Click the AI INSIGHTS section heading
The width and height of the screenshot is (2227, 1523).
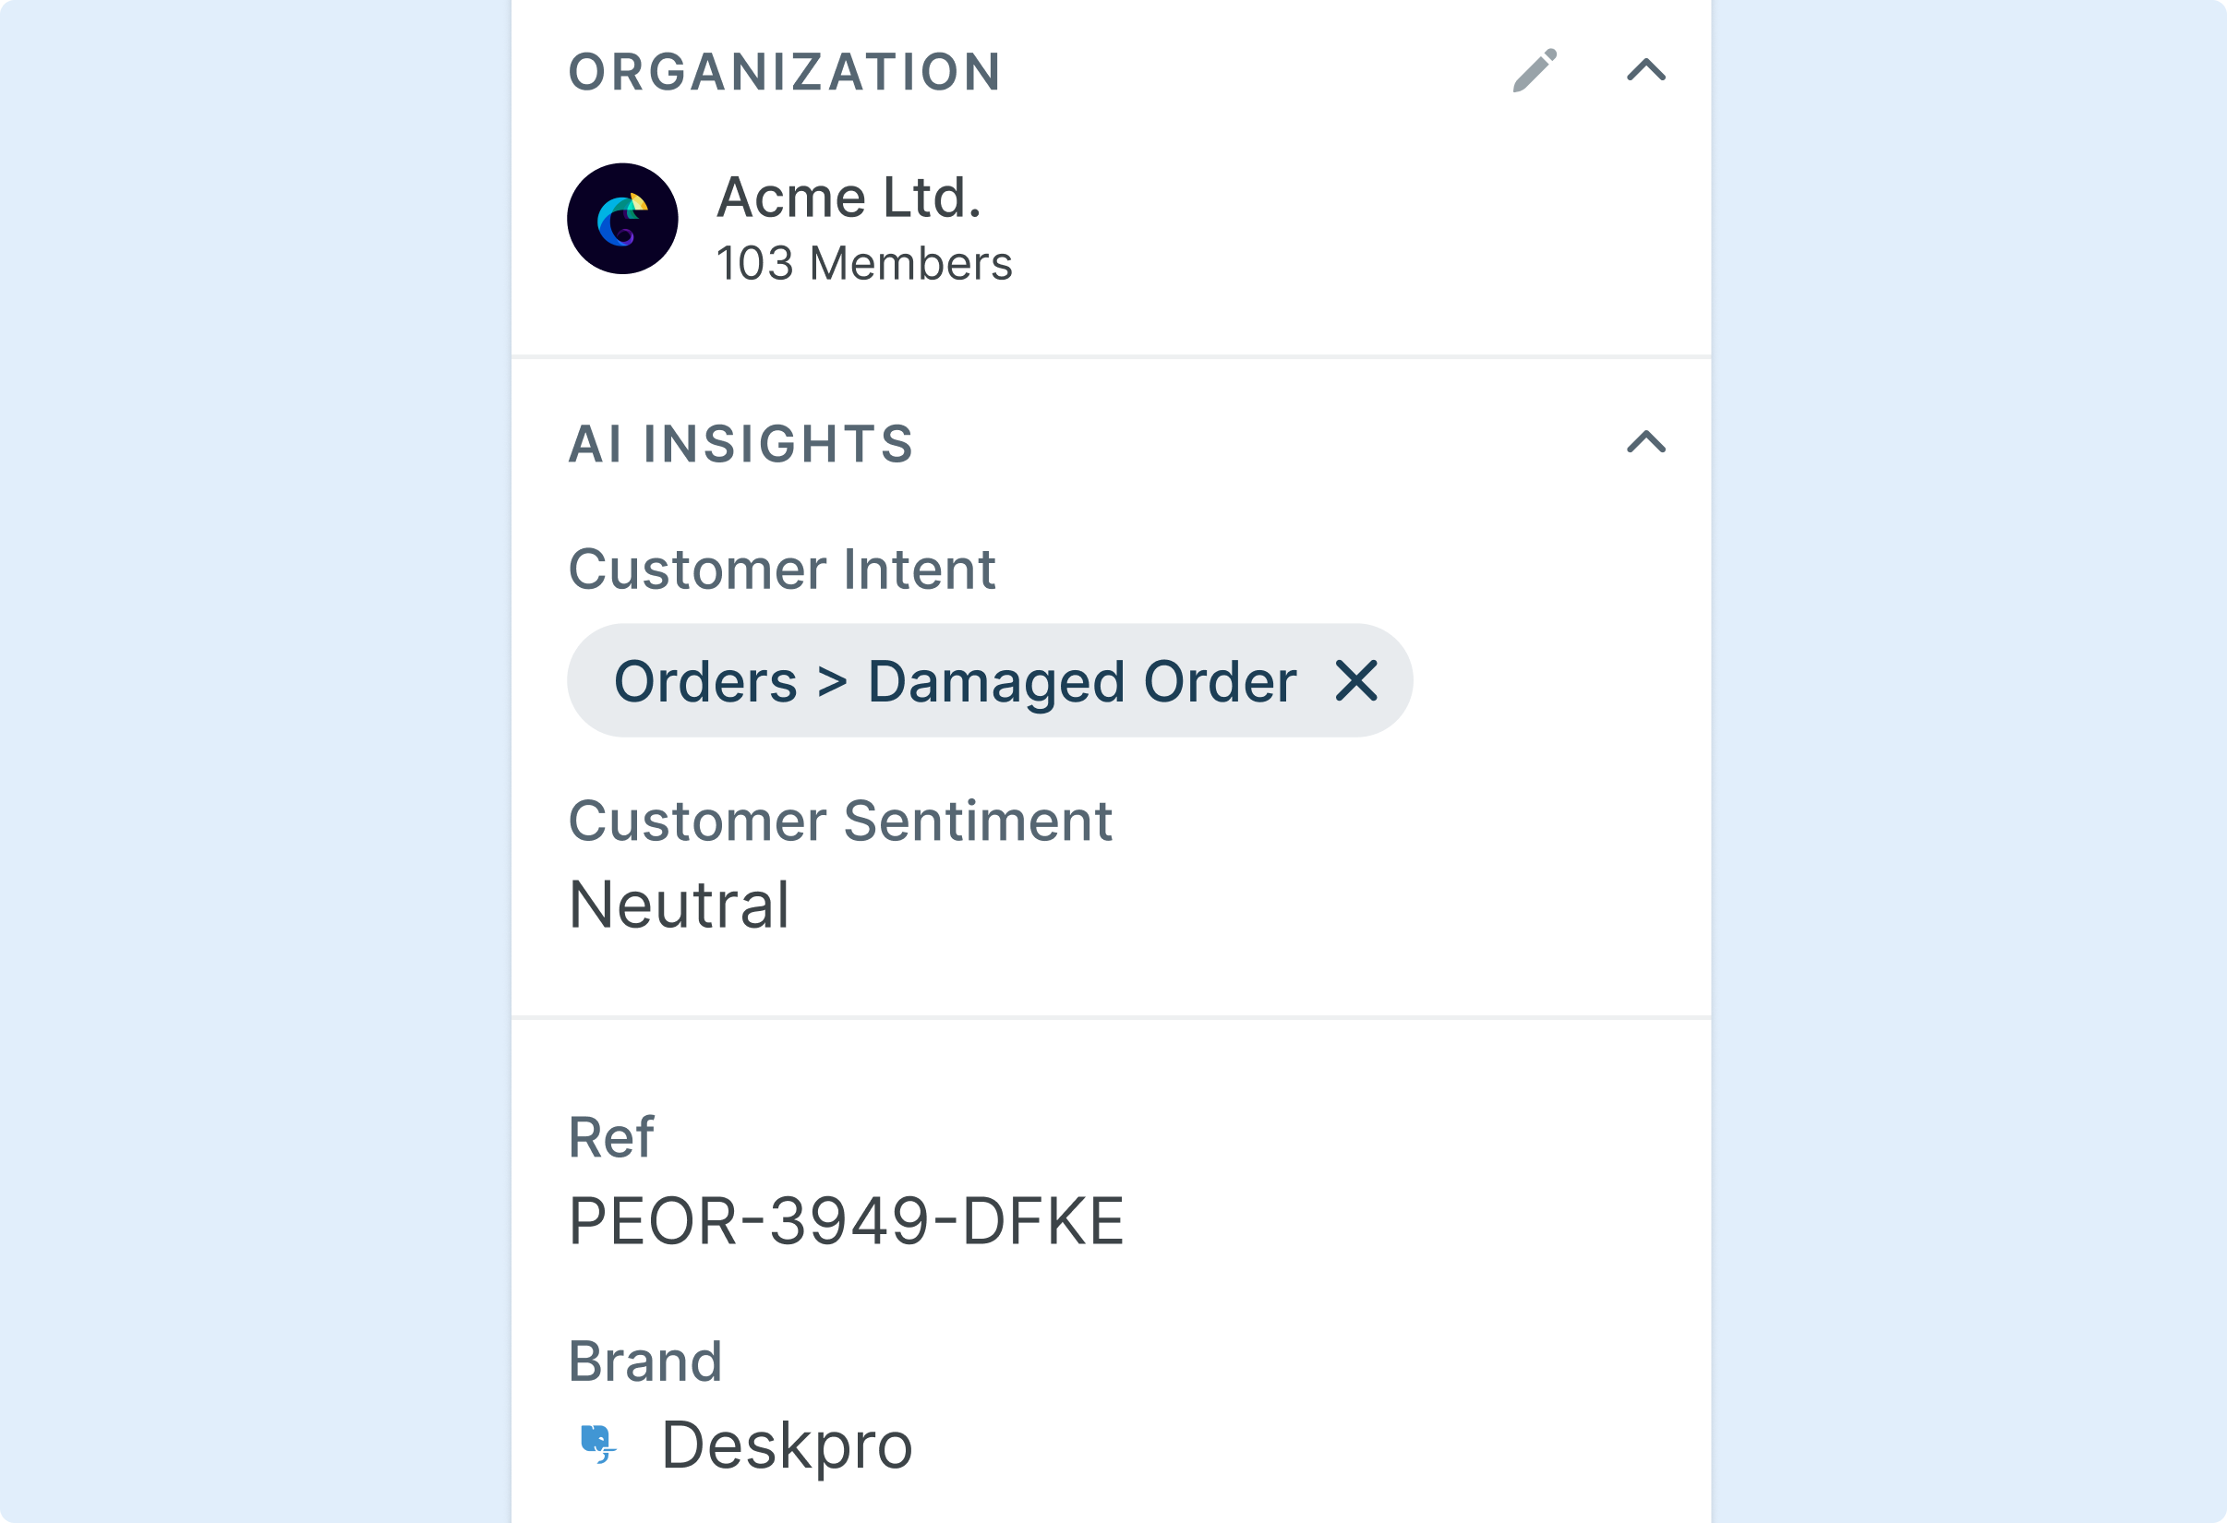740,443
